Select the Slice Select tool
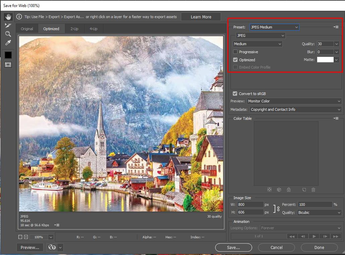Screen dimensions: 345x255 pos(8,25)
